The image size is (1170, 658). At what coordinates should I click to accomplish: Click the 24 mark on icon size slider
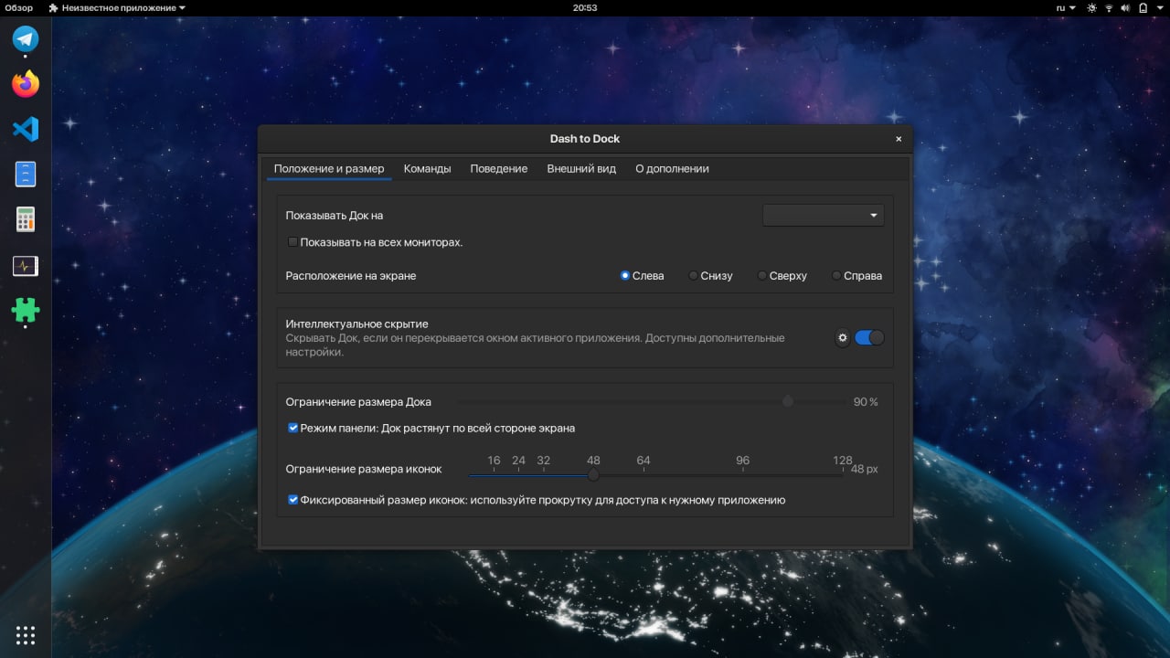coord(518,461)
